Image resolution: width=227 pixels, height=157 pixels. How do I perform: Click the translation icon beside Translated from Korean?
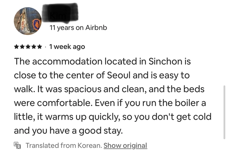(18, 145)
